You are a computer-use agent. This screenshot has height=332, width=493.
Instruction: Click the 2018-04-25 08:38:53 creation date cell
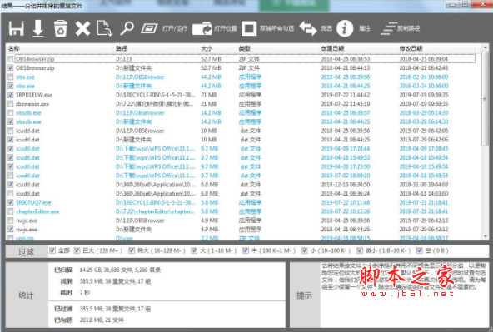pos(346,59)
